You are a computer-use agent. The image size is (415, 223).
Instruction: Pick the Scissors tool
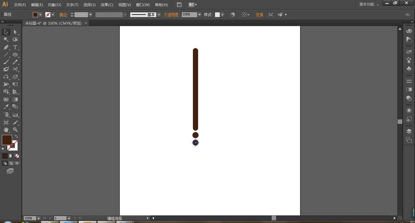click(15, 69)
